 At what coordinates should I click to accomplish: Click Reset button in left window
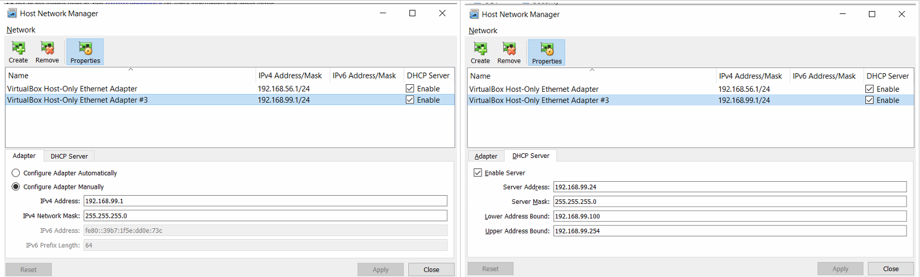pyautogui.click(x=28, y=269)
